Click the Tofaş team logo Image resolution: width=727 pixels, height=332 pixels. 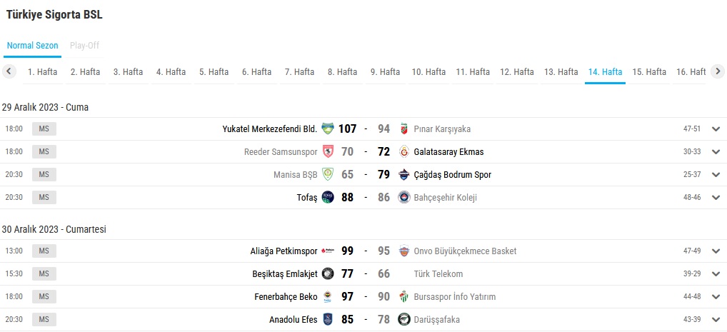pyautogui.click(x=328, y=198)
